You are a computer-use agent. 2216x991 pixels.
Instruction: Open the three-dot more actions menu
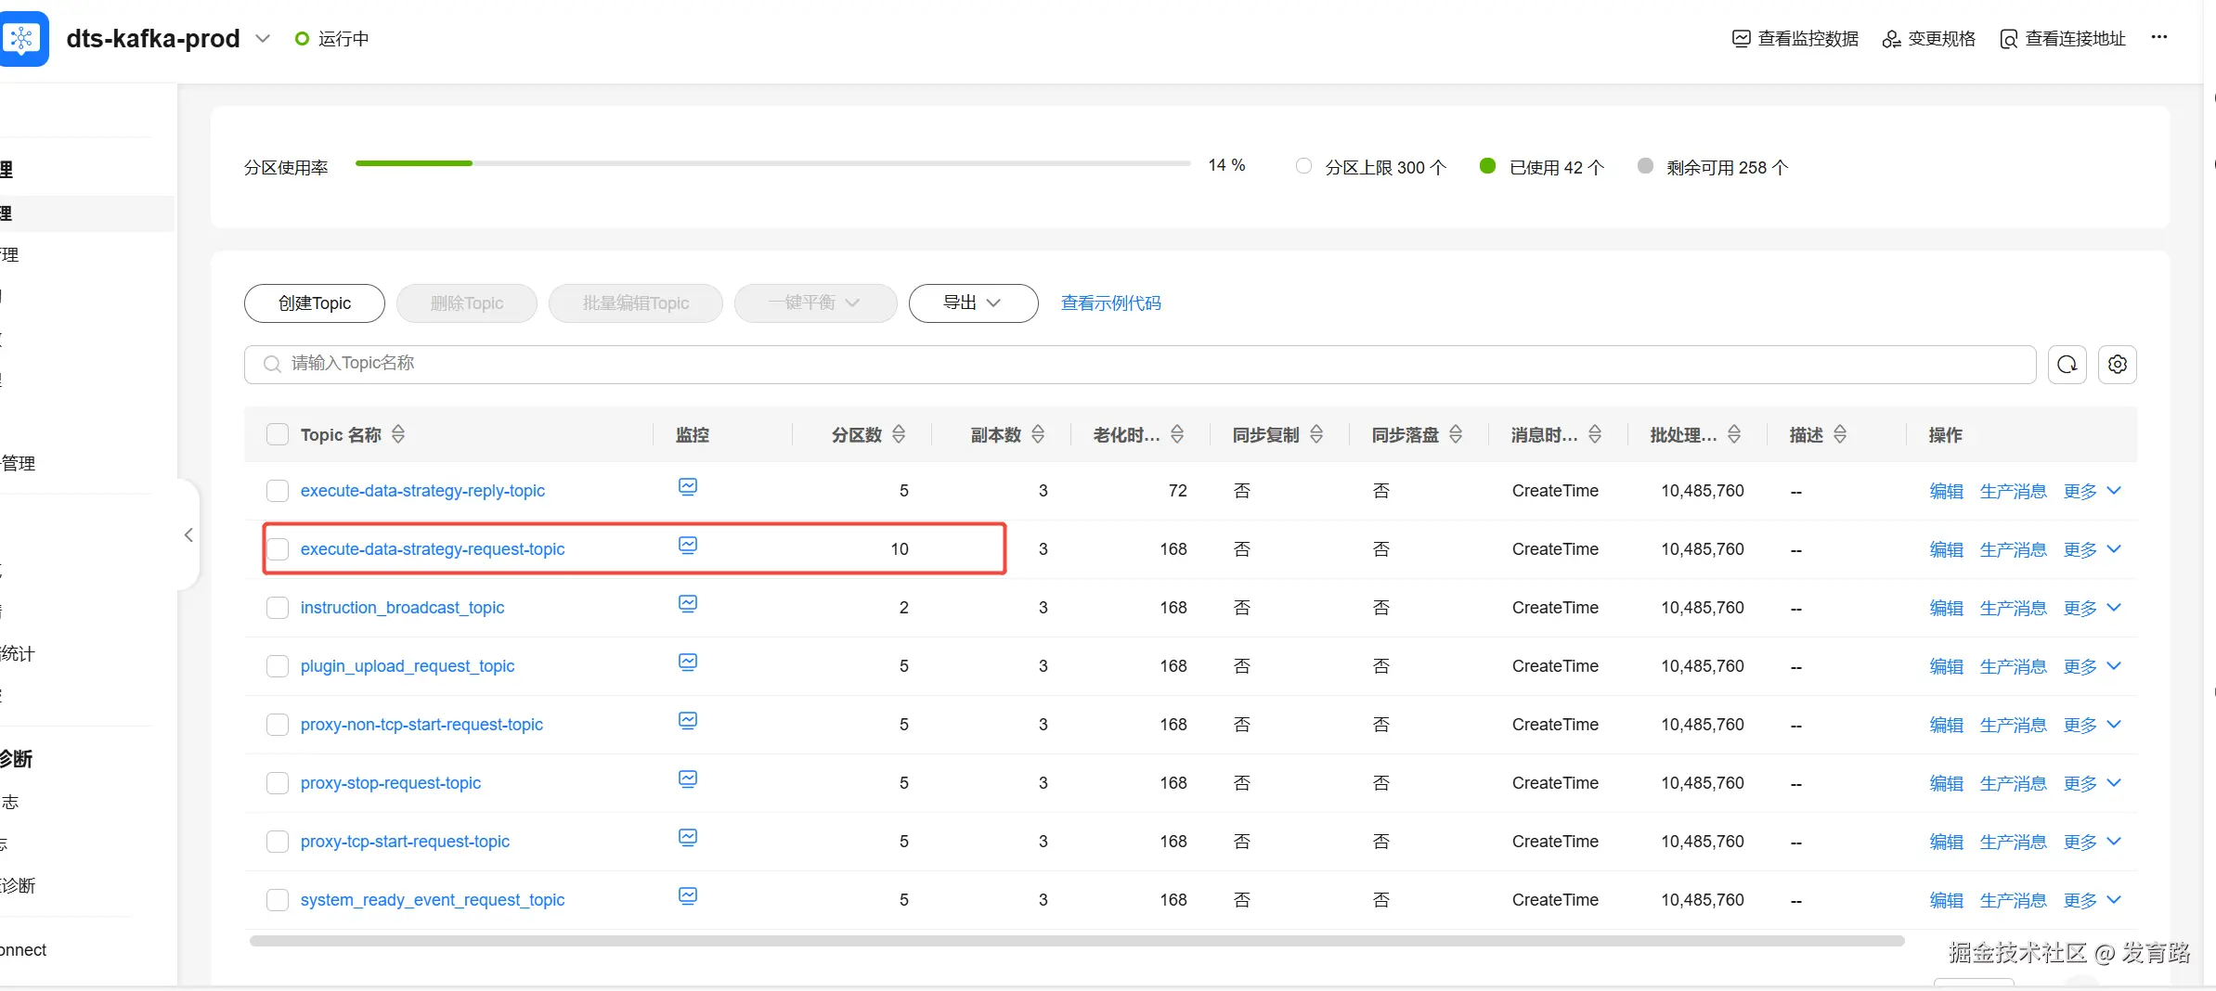point(2159,37)
